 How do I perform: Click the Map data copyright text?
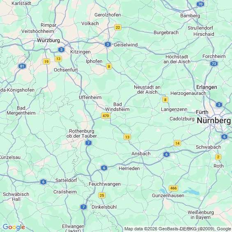pos(178,229)
